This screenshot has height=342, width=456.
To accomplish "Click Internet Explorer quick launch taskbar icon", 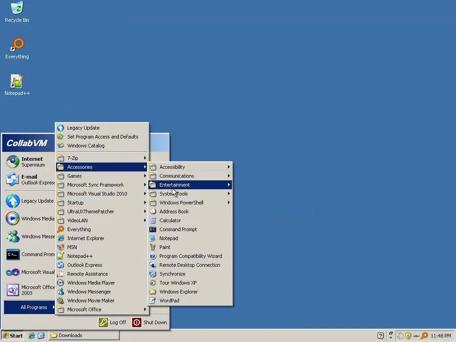I will click(x=32, y=336).
